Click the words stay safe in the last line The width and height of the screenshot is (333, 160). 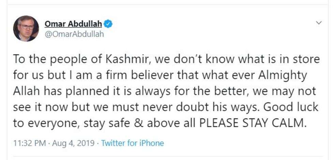[107, 124]
